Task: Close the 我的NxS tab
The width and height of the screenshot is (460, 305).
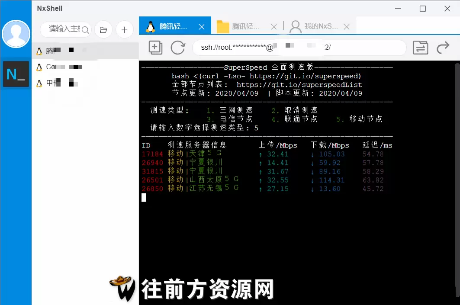Action: (x=347, y=27)
